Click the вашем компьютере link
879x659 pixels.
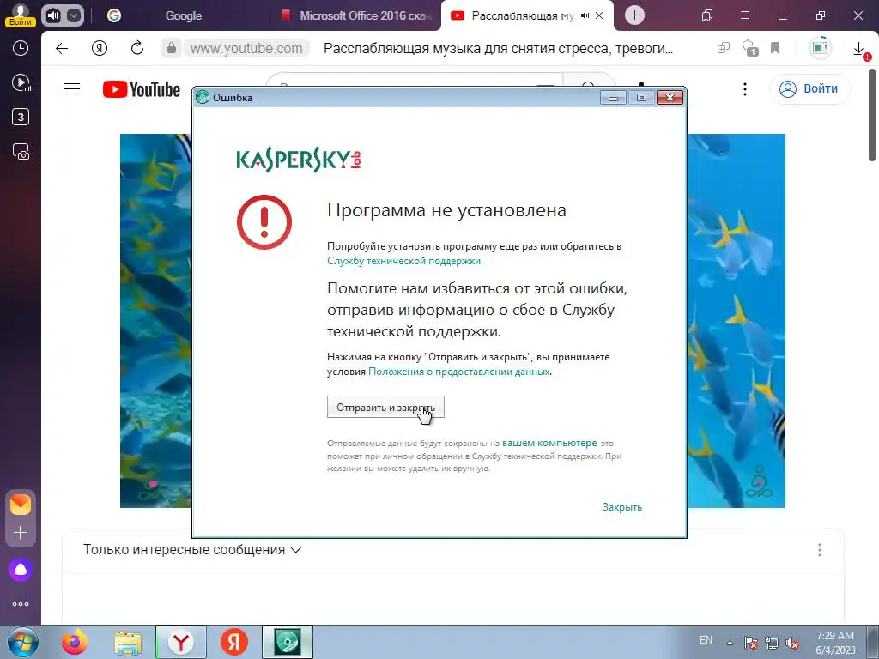point(549,443)
